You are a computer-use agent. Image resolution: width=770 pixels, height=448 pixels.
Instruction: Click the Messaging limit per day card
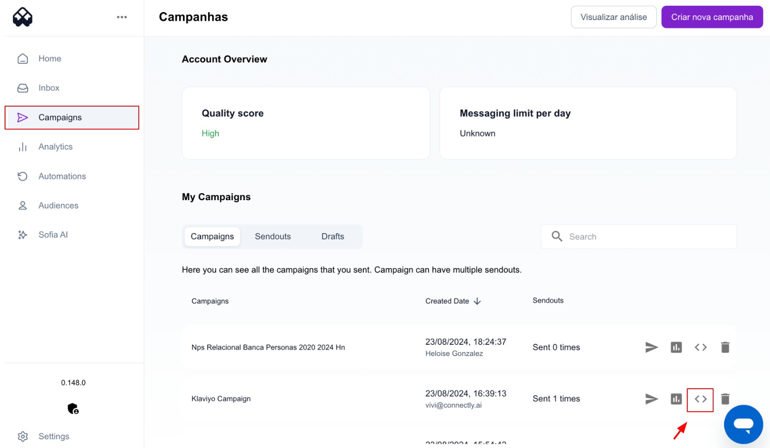click(588, 123)
